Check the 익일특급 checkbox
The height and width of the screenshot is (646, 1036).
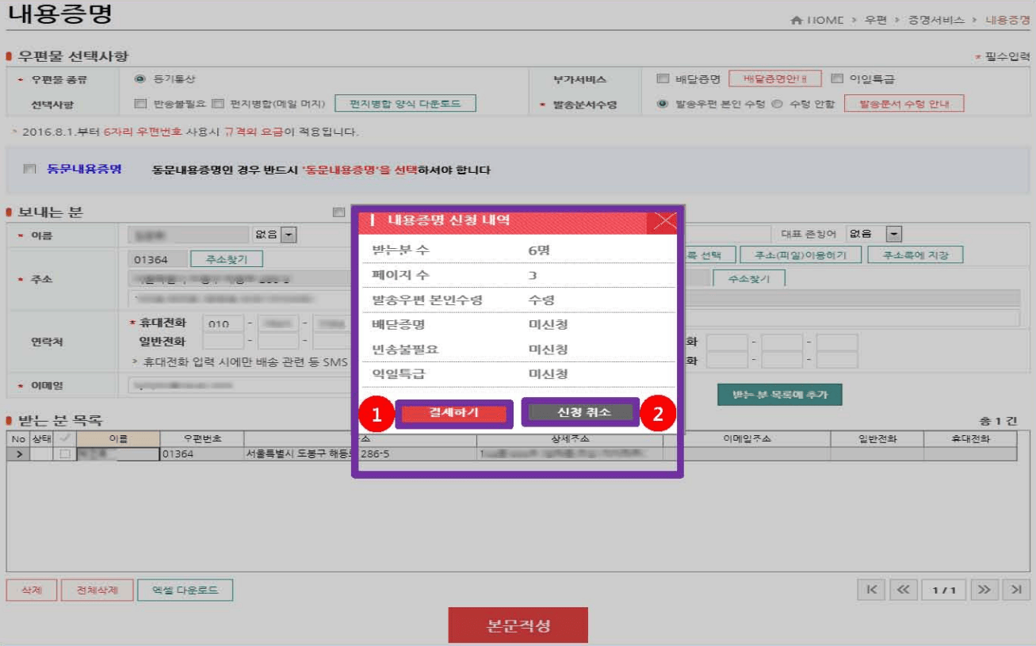pyautogui.click(x=836, y=79)
